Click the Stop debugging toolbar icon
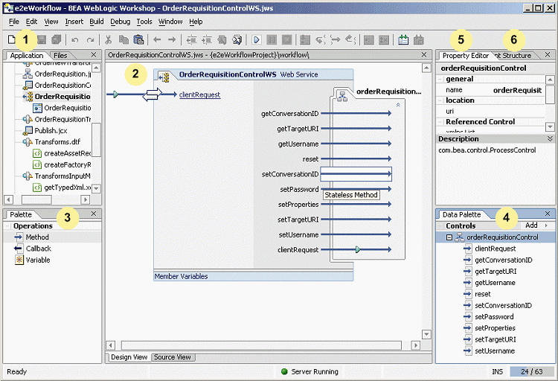This screenshot has height=381, width=558. pos(287,39)
